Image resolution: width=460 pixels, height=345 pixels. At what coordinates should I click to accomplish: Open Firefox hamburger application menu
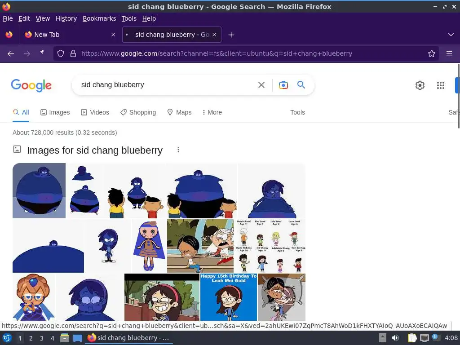pyautogui.click(x=449, y=53)
